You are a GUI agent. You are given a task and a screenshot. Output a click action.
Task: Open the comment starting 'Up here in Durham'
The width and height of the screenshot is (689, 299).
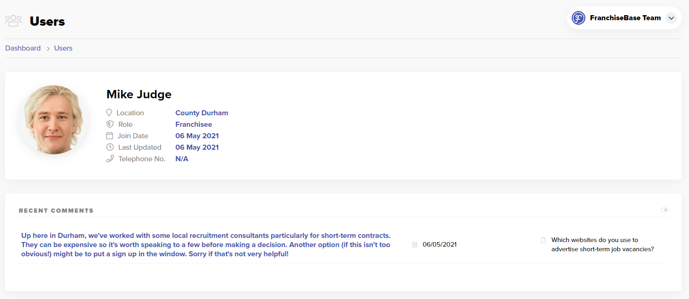pos(206,245)
